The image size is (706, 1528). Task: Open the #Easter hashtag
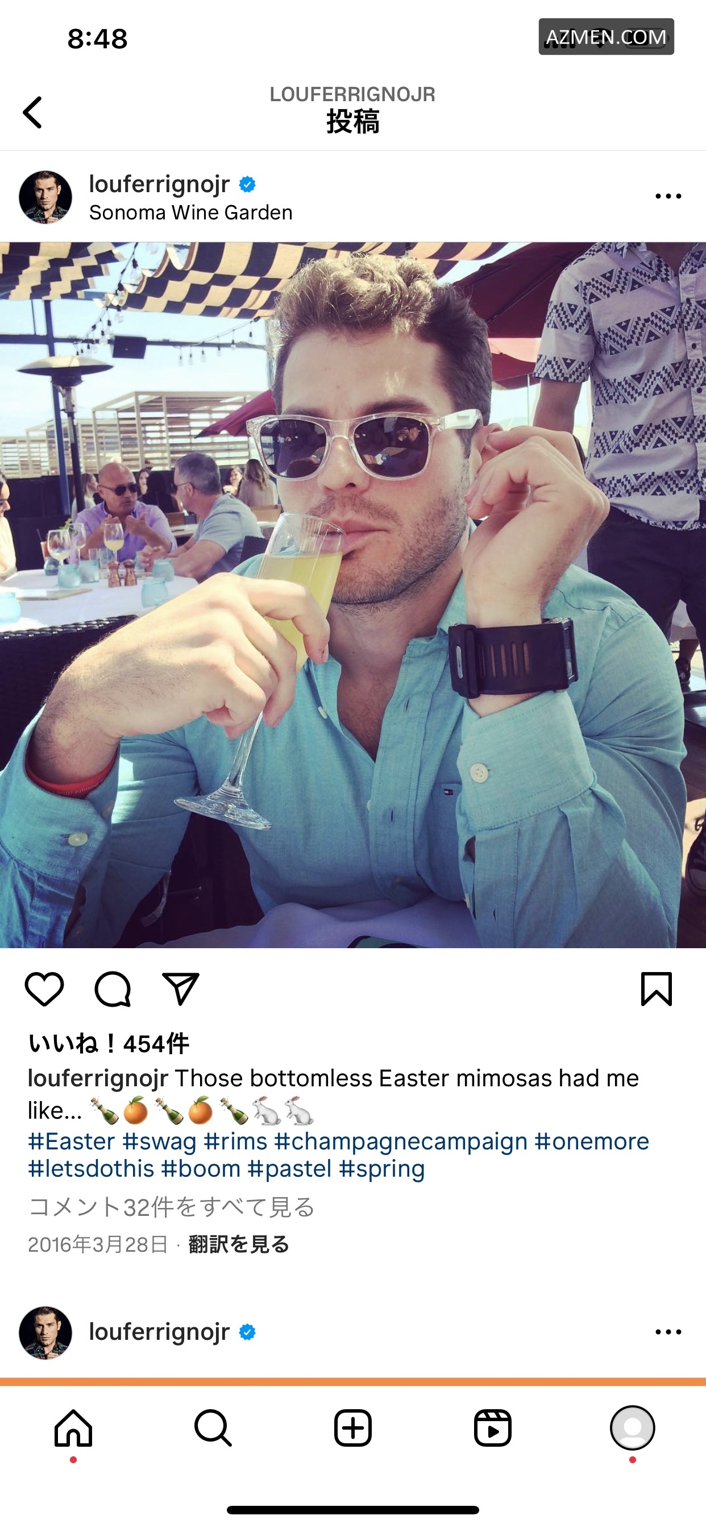pos(71,1141)
